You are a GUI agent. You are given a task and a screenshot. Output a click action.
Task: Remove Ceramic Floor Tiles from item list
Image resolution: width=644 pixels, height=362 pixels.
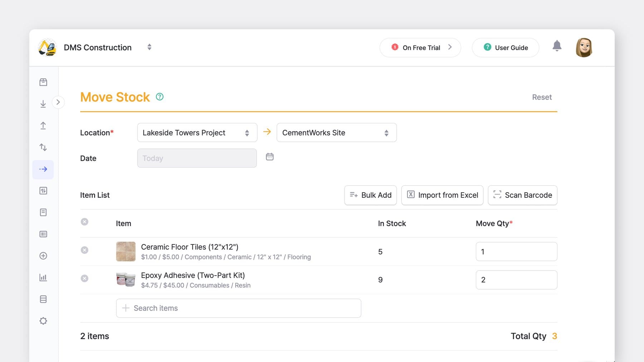[84, 250]
